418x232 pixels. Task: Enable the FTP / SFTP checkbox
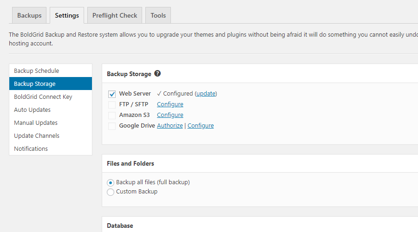[x=112, y=104]
